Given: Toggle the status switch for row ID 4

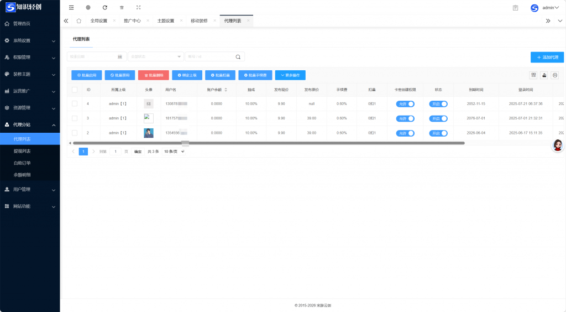Looking at the screenshot, I should (438, 104).
